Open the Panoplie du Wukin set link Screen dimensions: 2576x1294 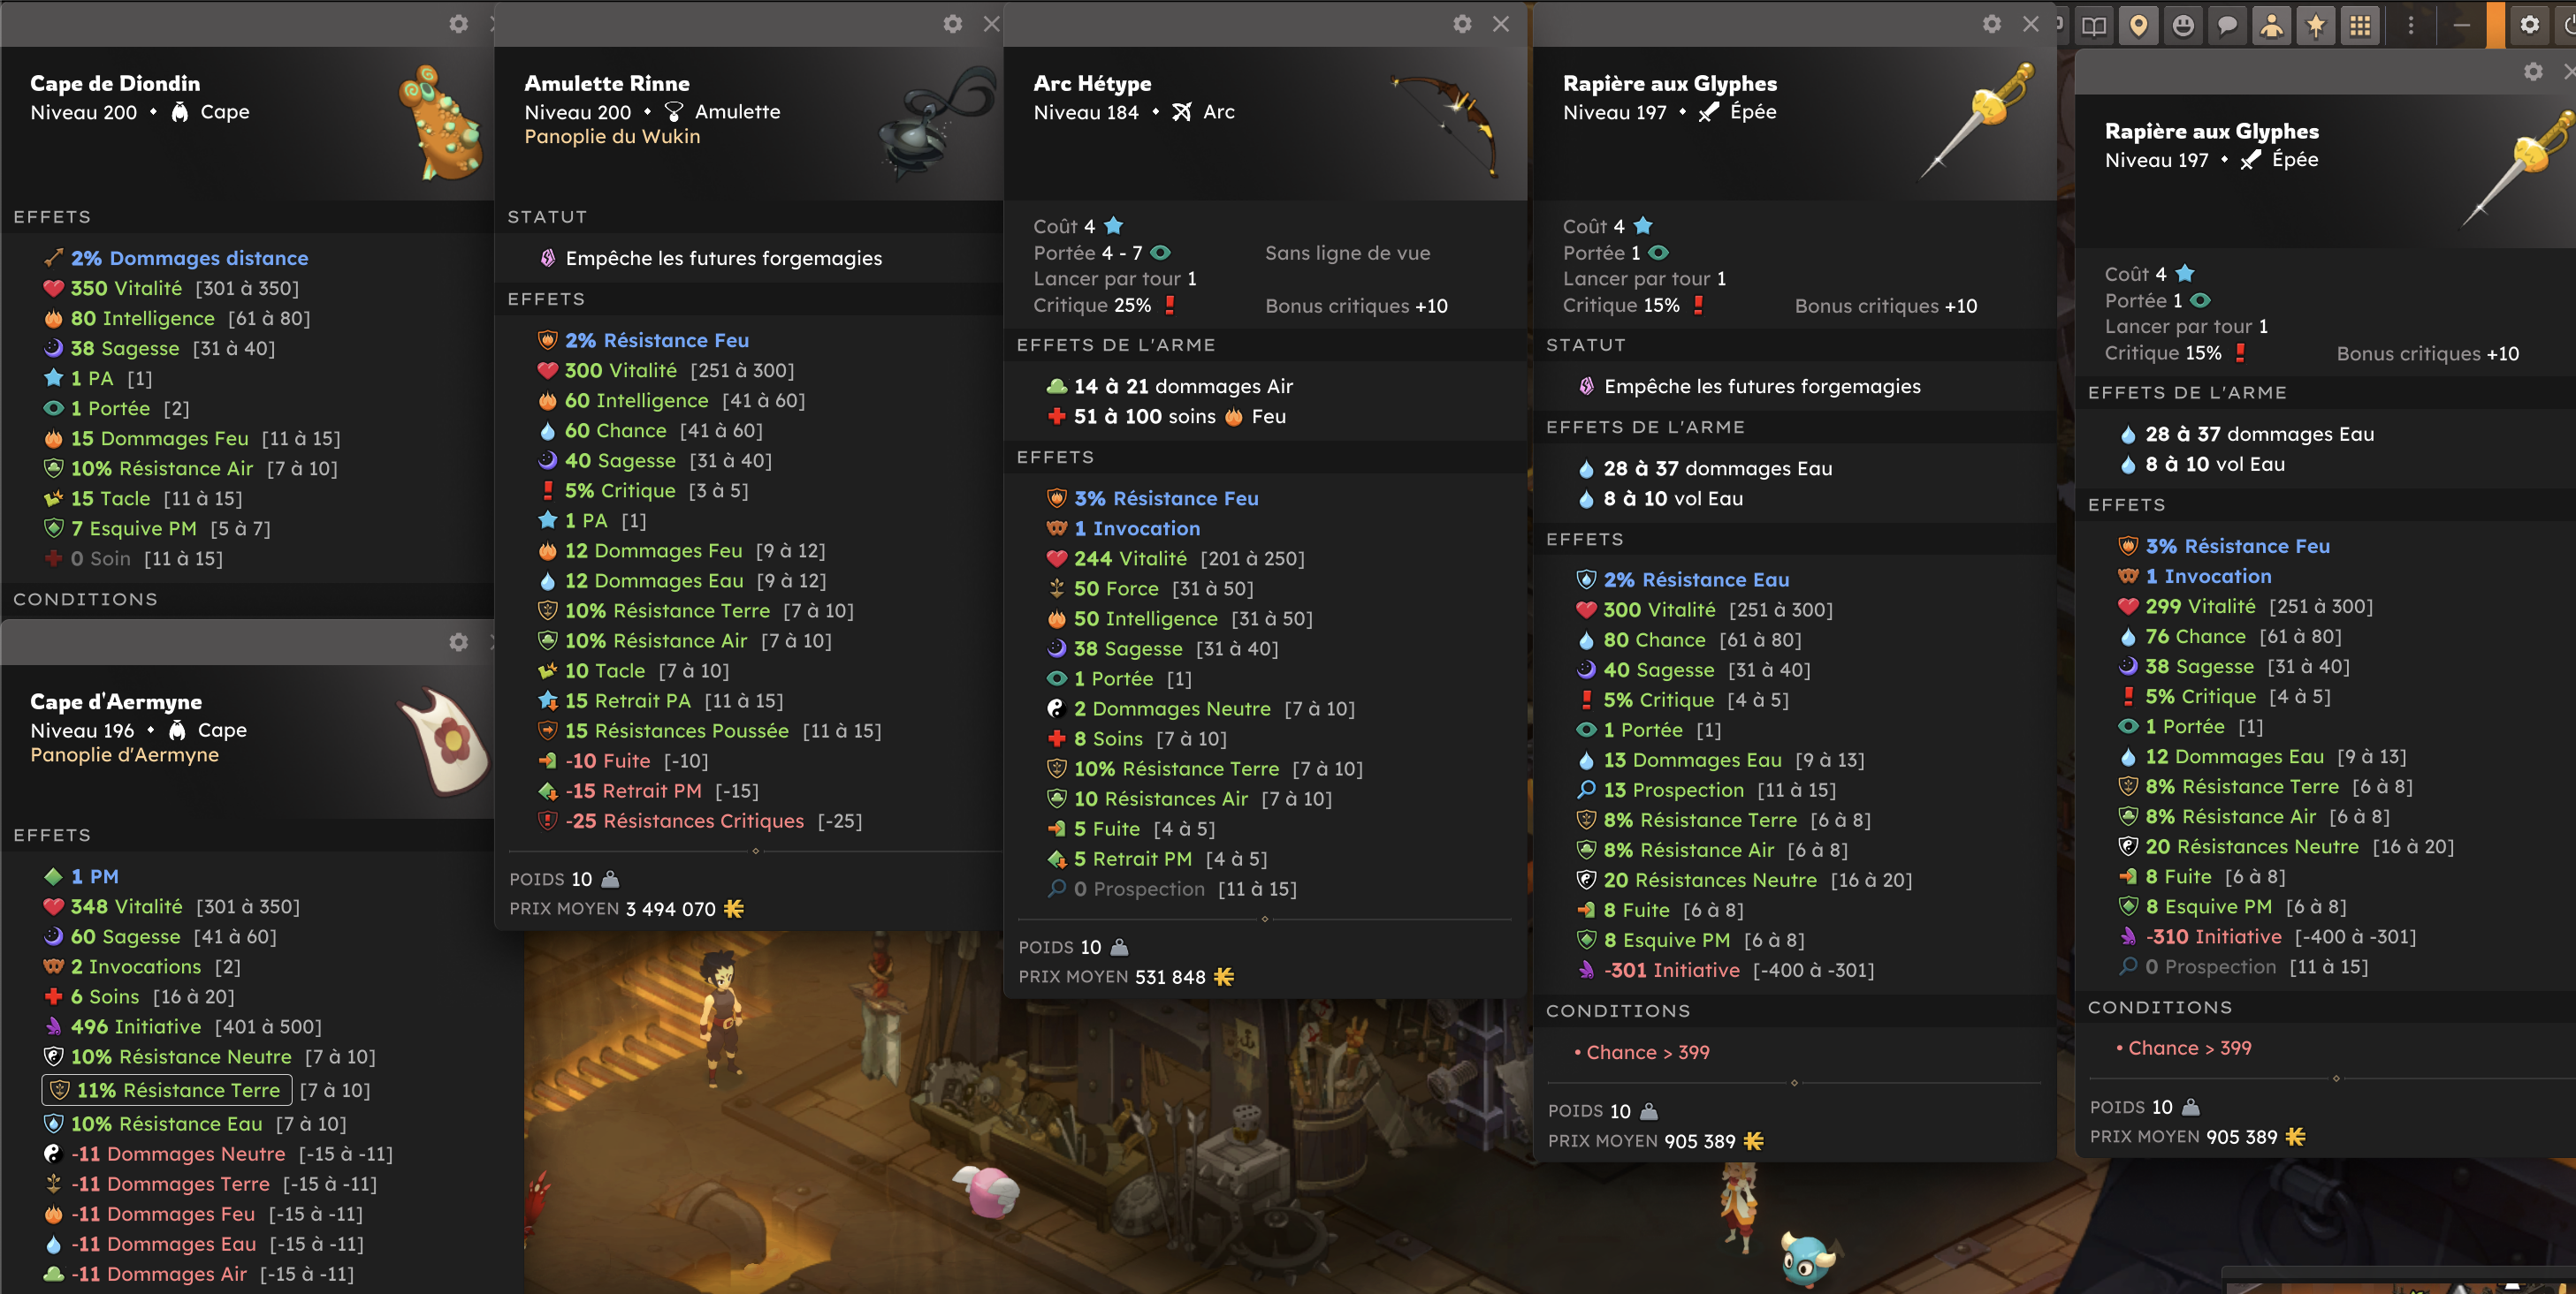[612, 137]
